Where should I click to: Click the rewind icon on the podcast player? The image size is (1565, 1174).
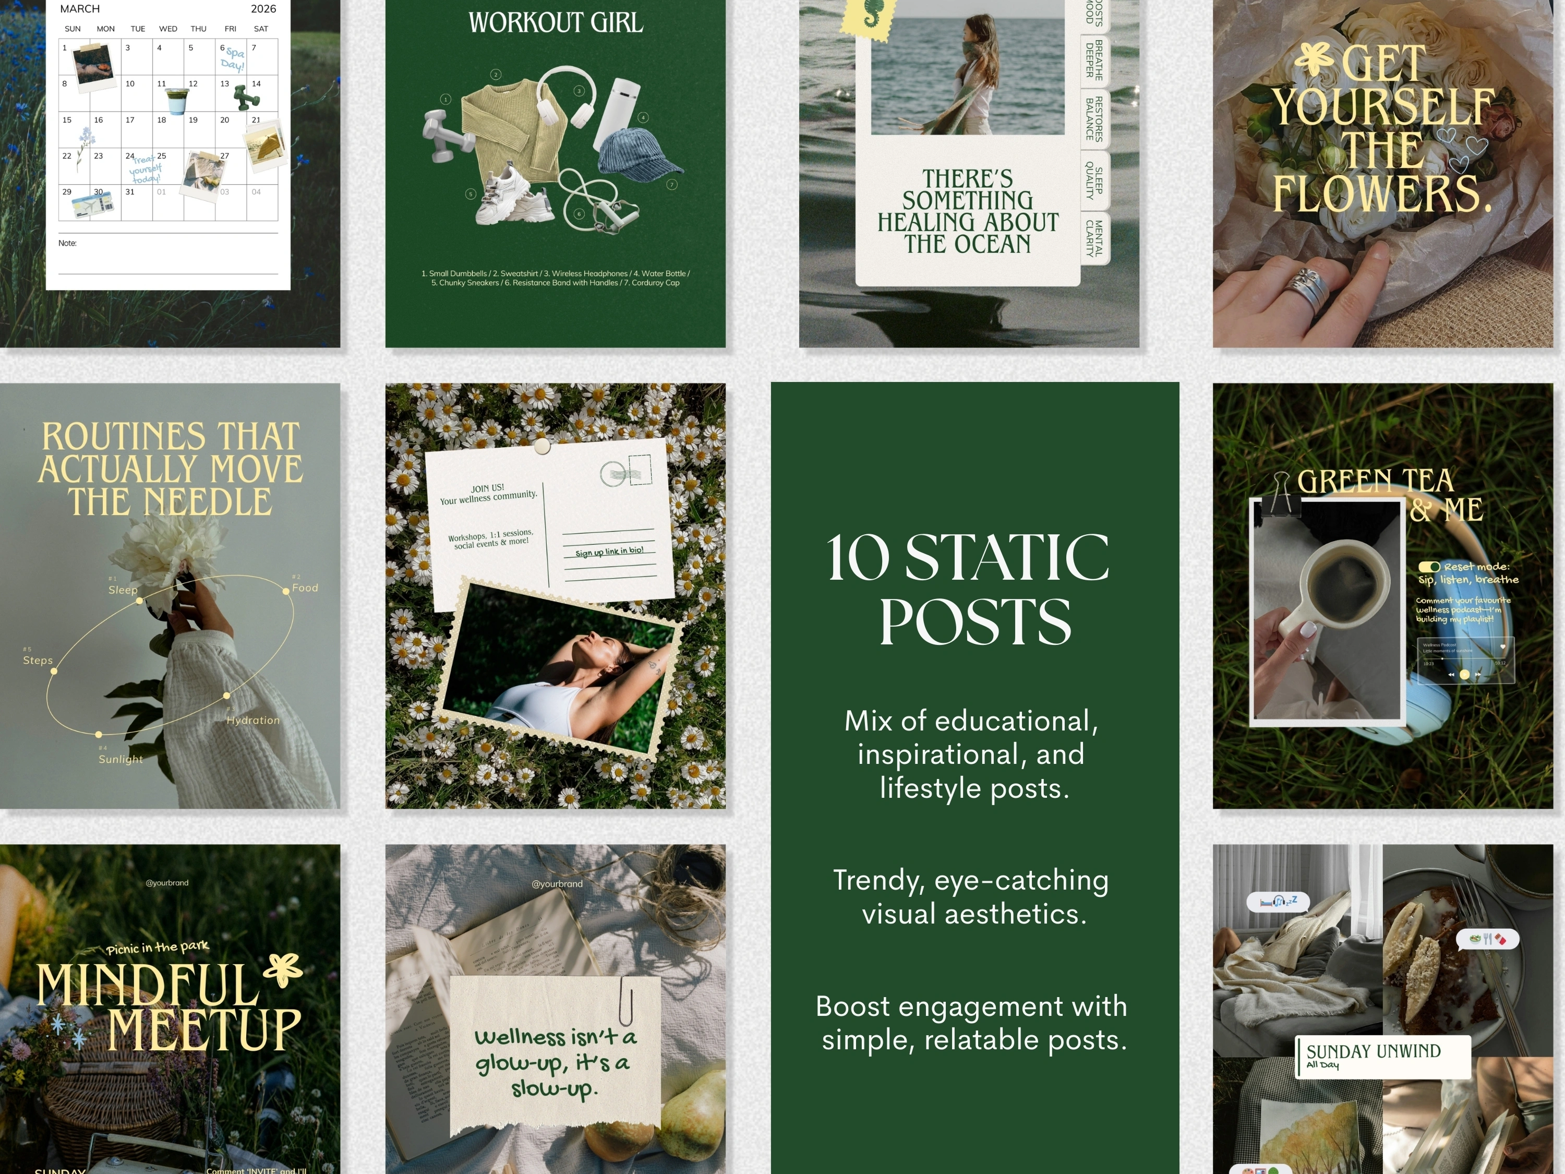click(1452, 674)
